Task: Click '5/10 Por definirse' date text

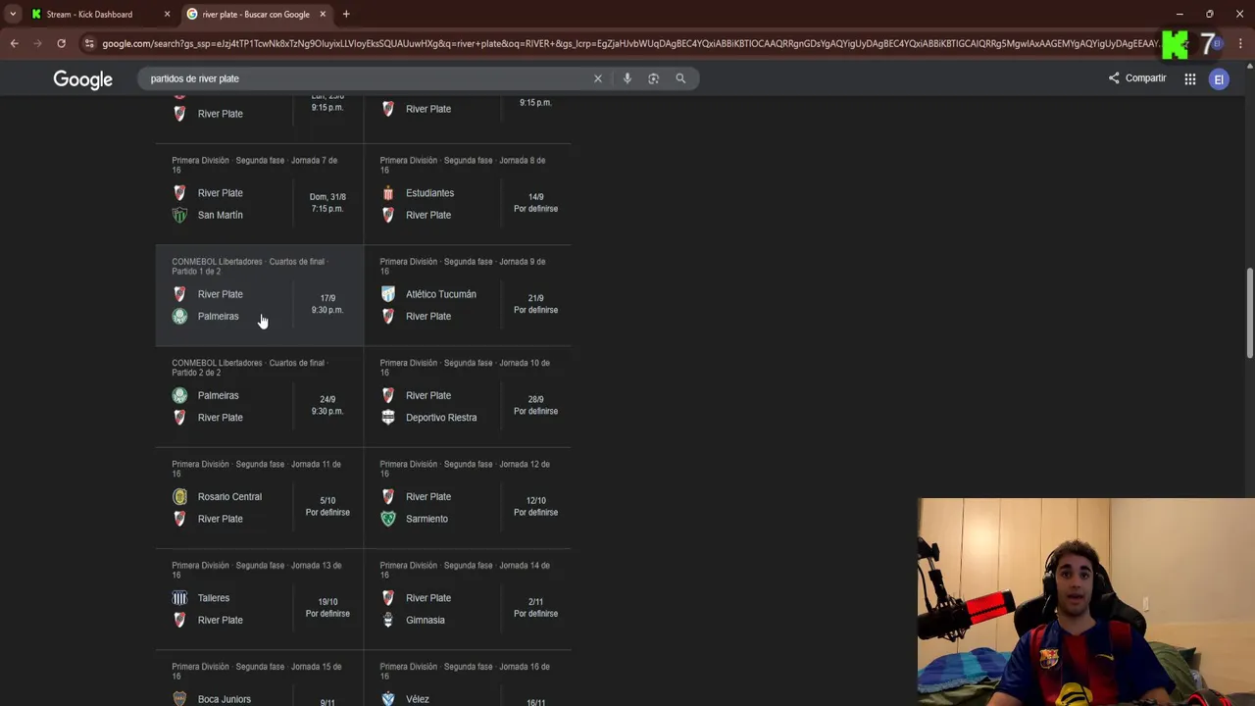Action: pyautogui.click(x=327, y=506)
